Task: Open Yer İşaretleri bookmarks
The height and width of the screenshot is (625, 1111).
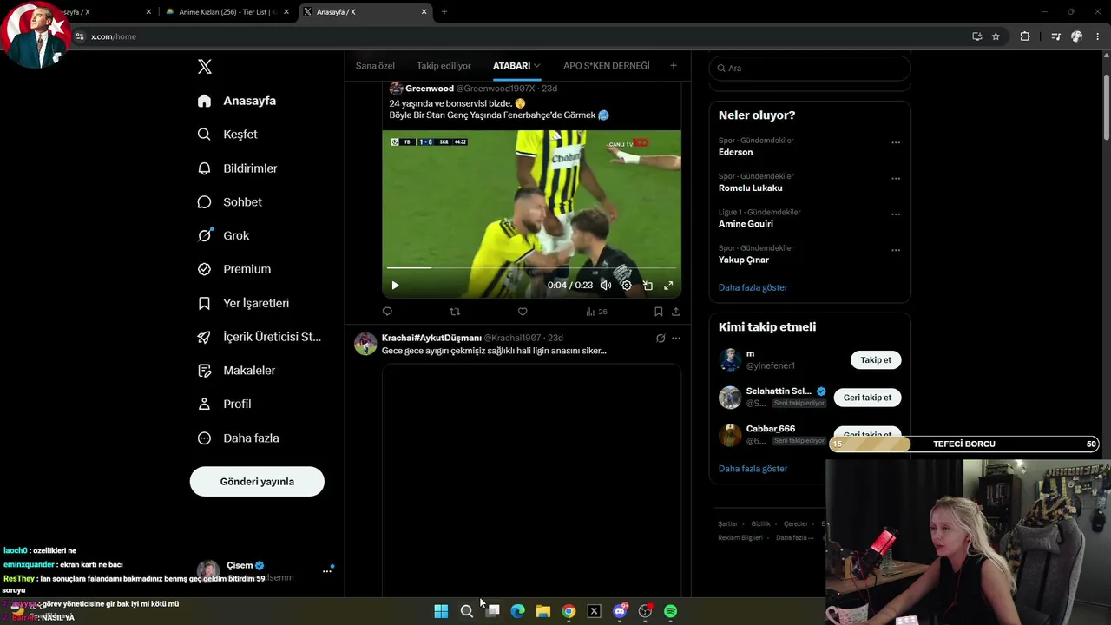Action: click(x=244, y=303)
